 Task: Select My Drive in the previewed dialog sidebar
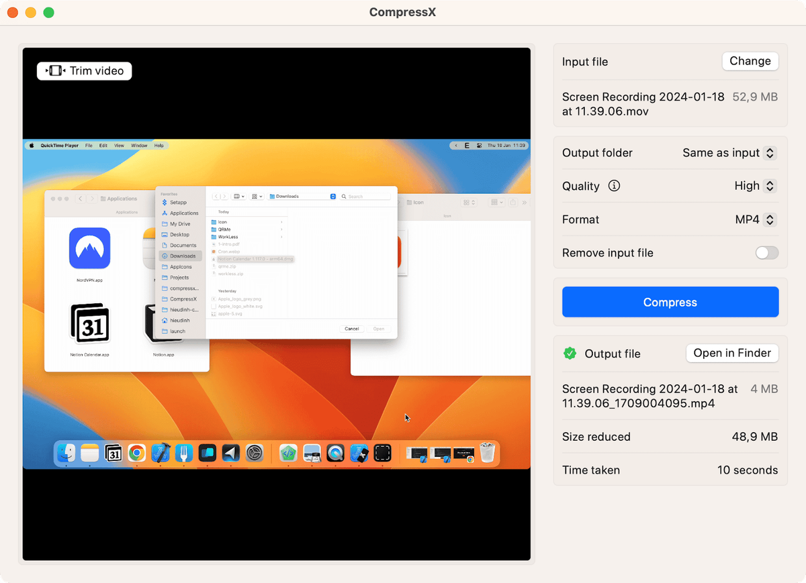179,224
